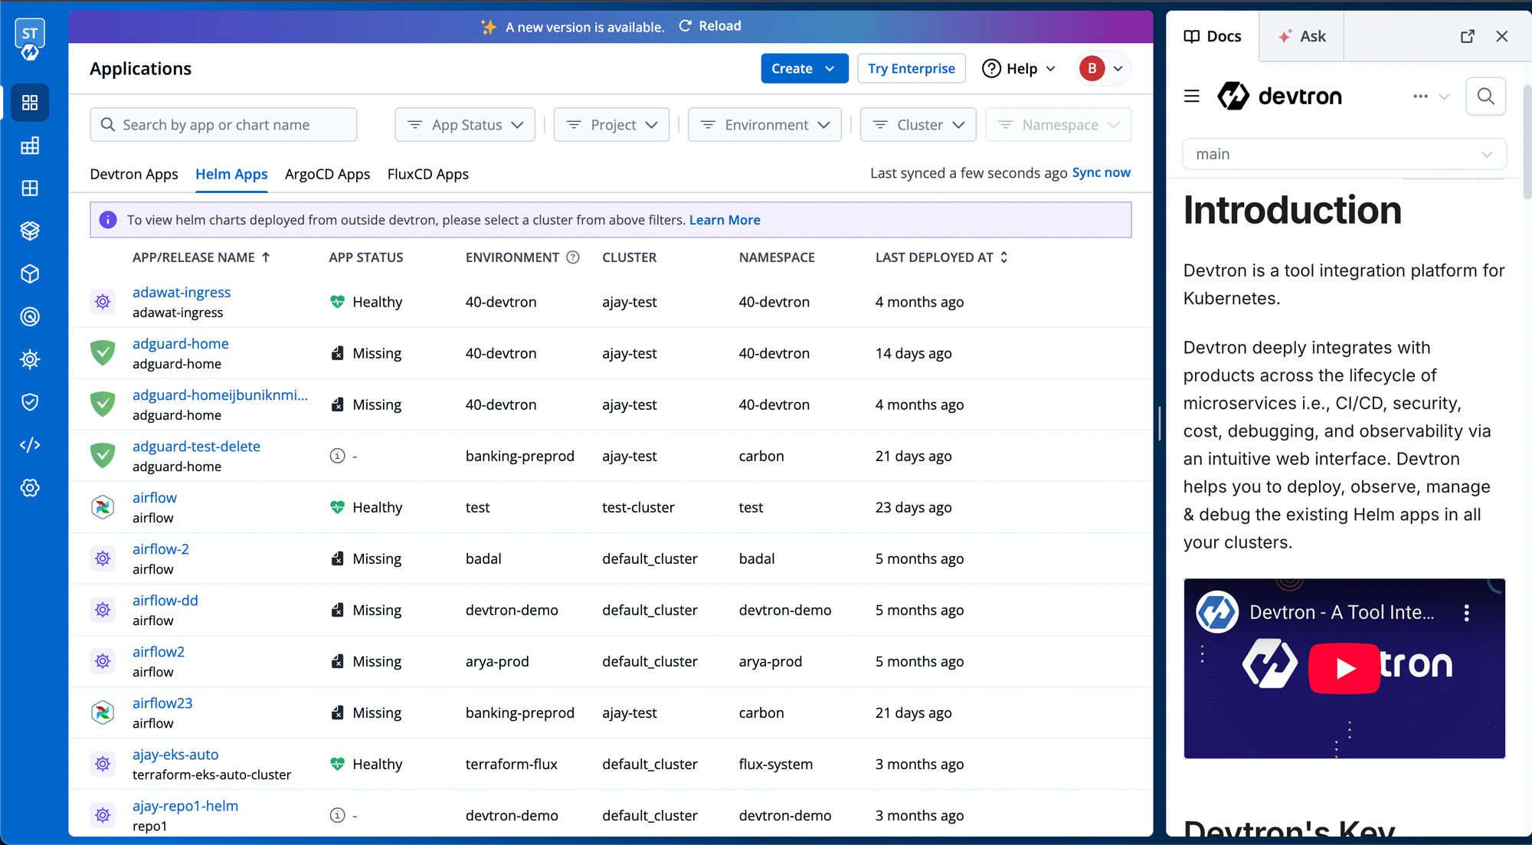Open the shield security icon in sidebar

click(x=30, y=402)
